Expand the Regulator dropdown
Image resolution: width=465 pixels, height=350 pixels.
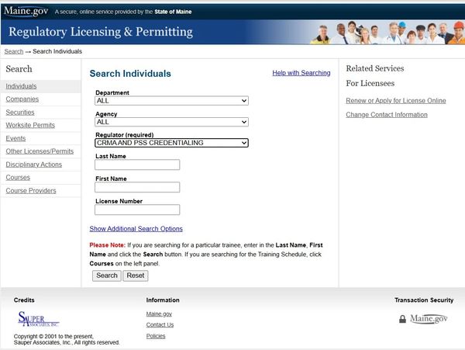(171, 143)
